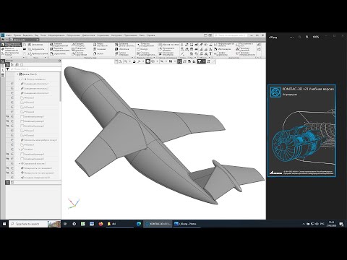Toggle visibility of Смещенная плоскость:3
347x260 pixels.
pos(12,93)
